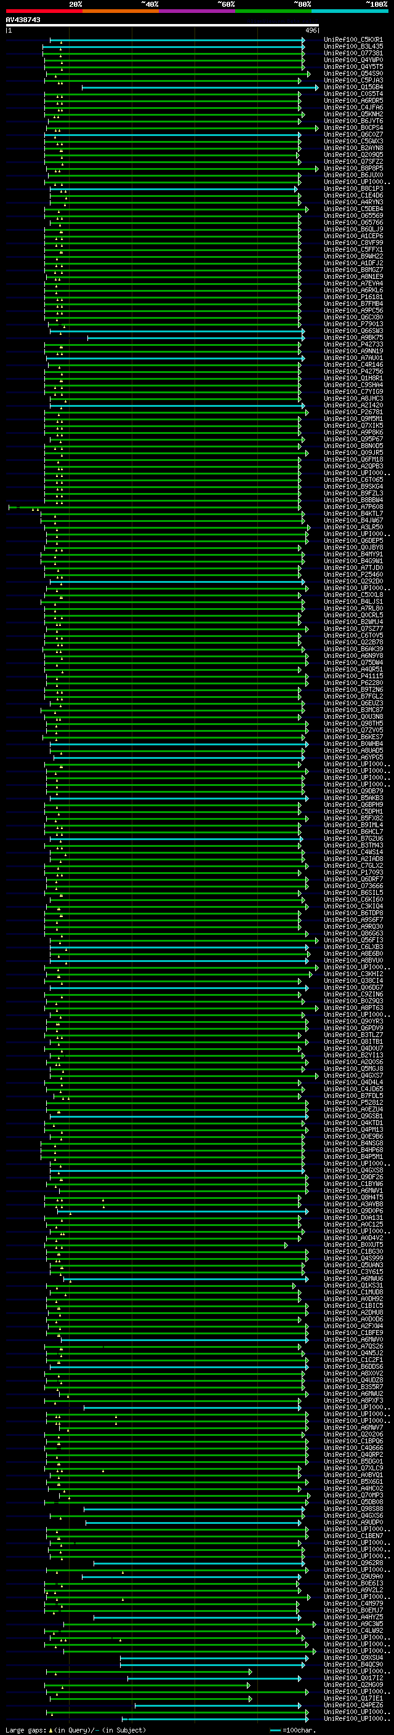
Task: Select hit UniRef100_C5PJA3
Action: coord(353,80)
